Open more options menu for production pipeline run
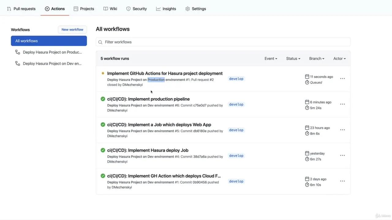The width and height of the screenshot is (392, 220). click(x=342, y=104)
